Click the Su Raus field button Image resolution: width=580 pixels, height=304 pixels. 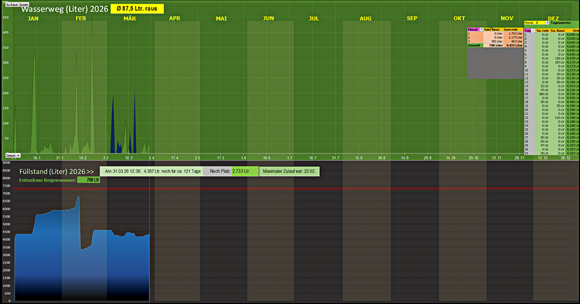tap(11, 4)
